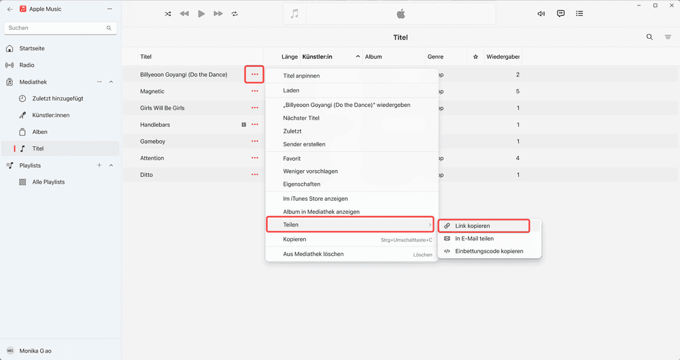Image resolution: width=680 pixels, height=360 pixels.
Task: Click the explicit badge on Handlebars
Action: pyautogui.click(x=243, y=125)
